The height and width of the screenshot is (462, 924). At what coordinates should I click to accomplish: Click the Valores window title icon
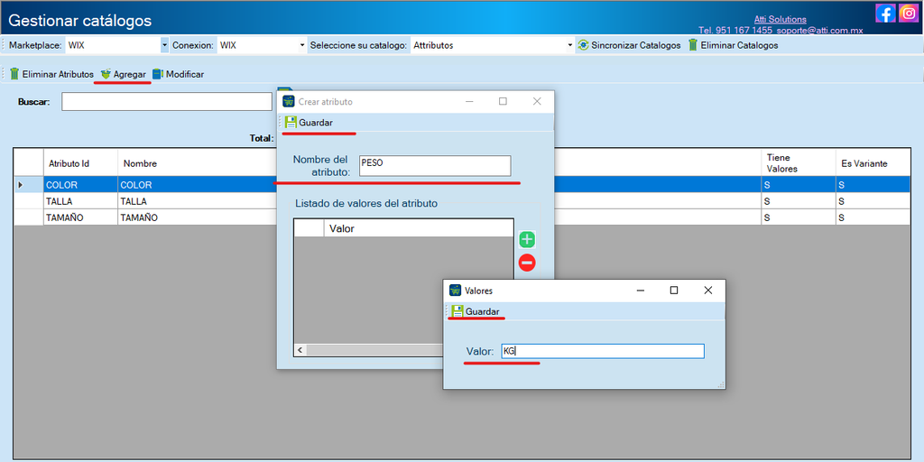[x=455, y=291]
